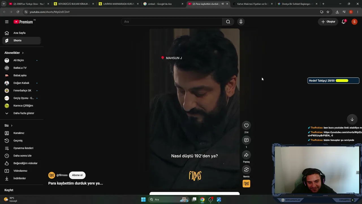The height and width of the screenshot is (204, 362).
Task: Open the BaBaLa TV subscription
Action: click(x=21, y=68)
